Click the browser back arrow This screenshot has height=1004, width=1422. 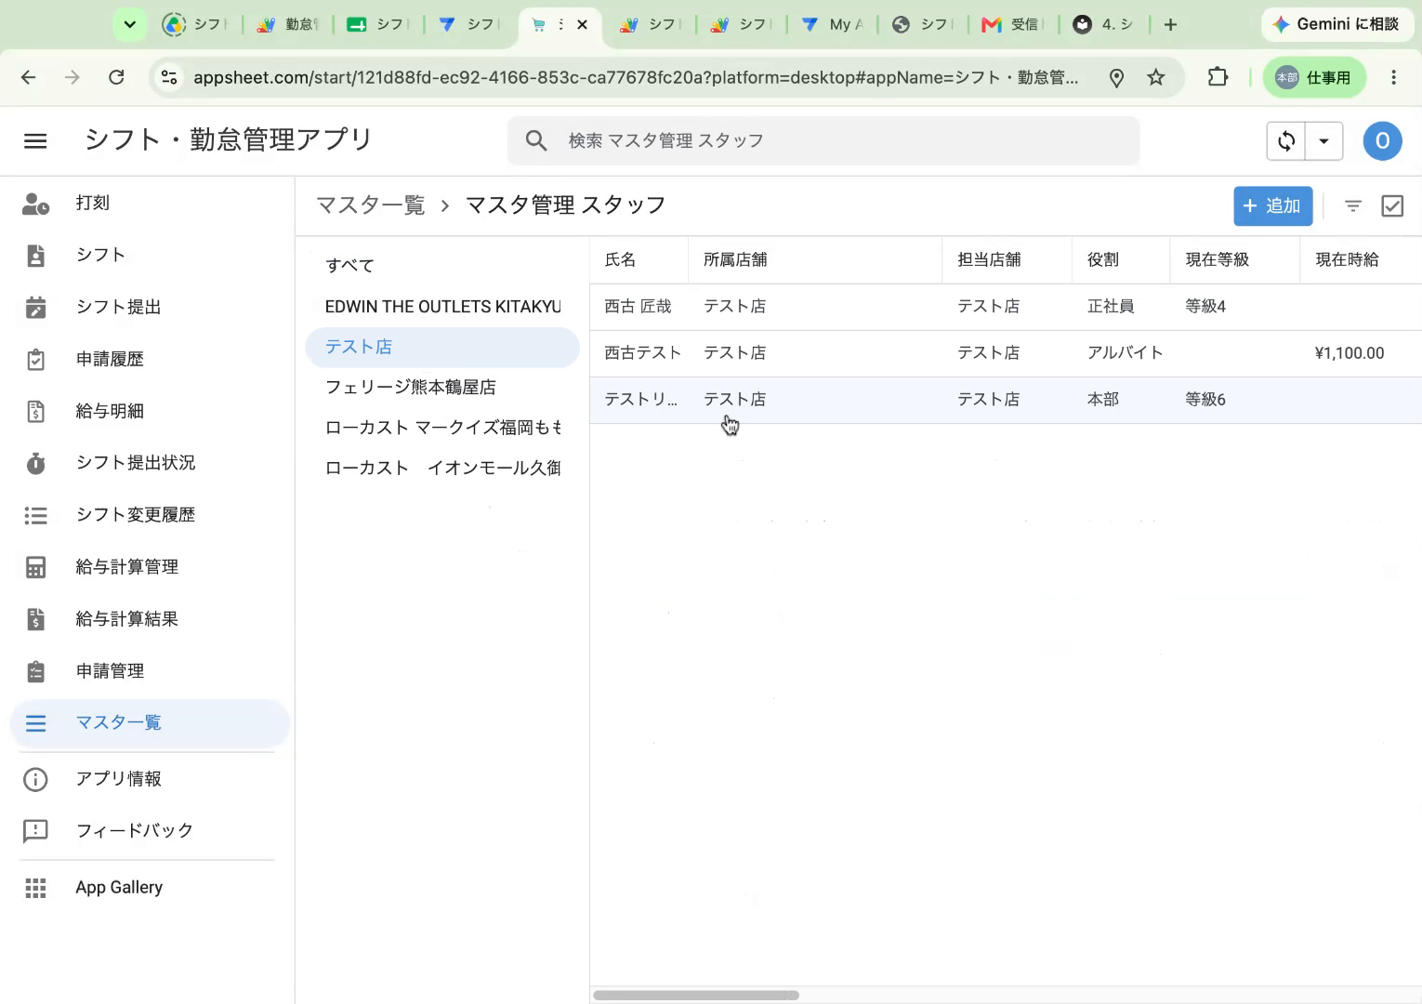[x=29, y=77]
